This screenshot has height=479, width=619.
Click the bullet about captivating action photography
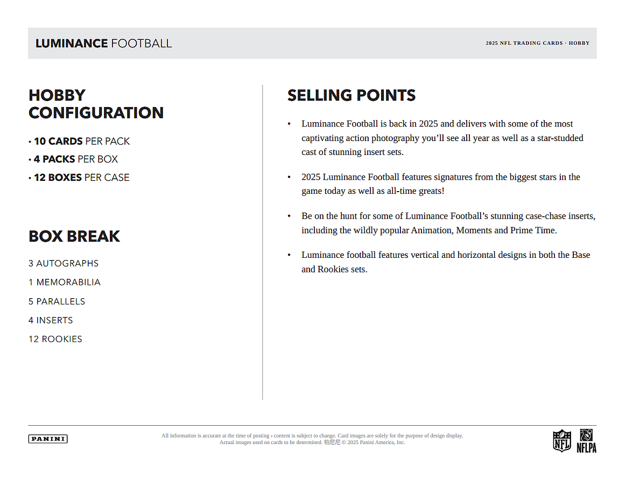click(x=442, y=138)
